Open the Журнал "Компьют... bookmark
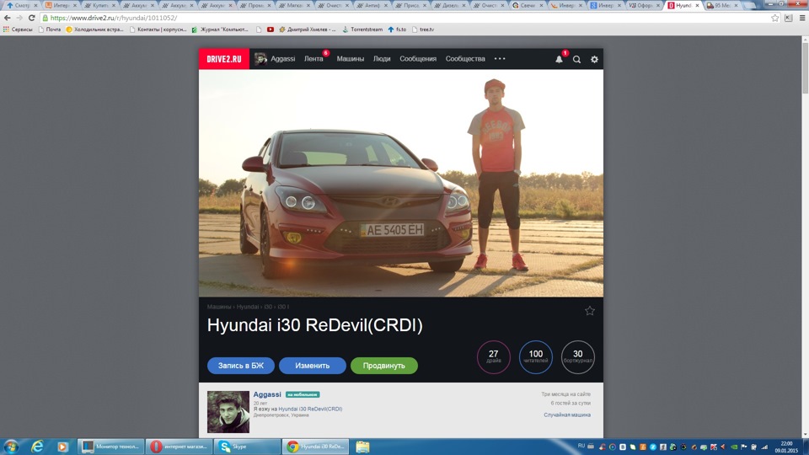 click(220, 29)
